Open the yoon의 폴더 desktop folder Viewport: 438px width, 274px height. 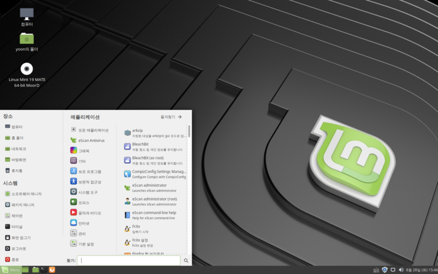point(27,42)
